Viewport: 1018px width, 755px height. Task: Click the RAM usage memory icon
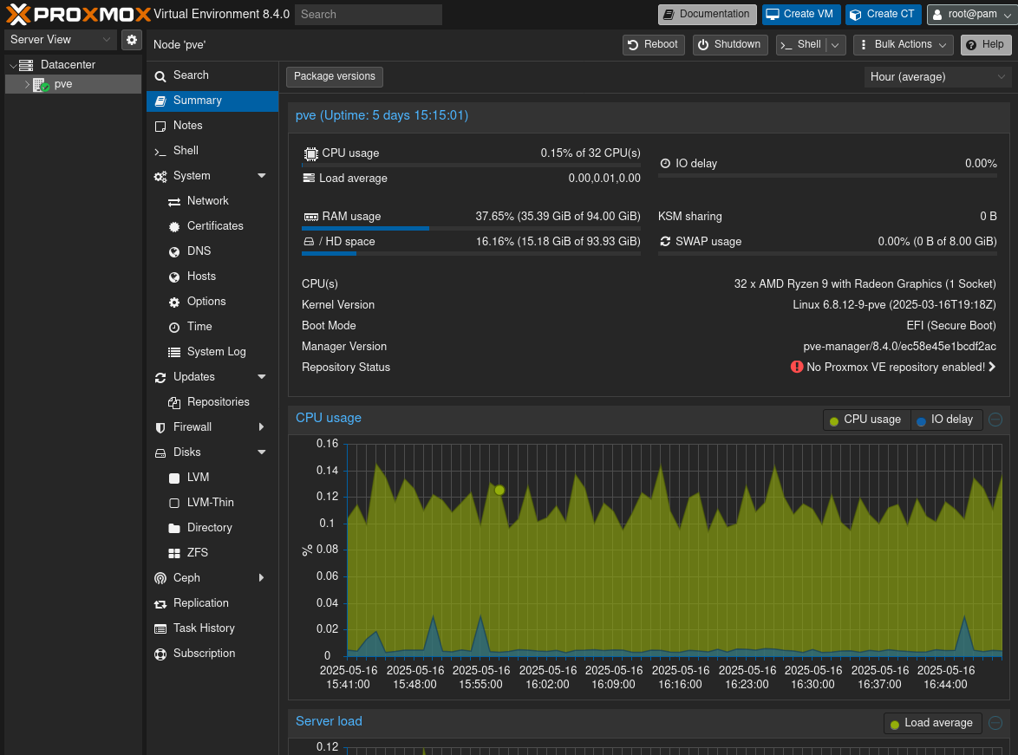[311, 217]
